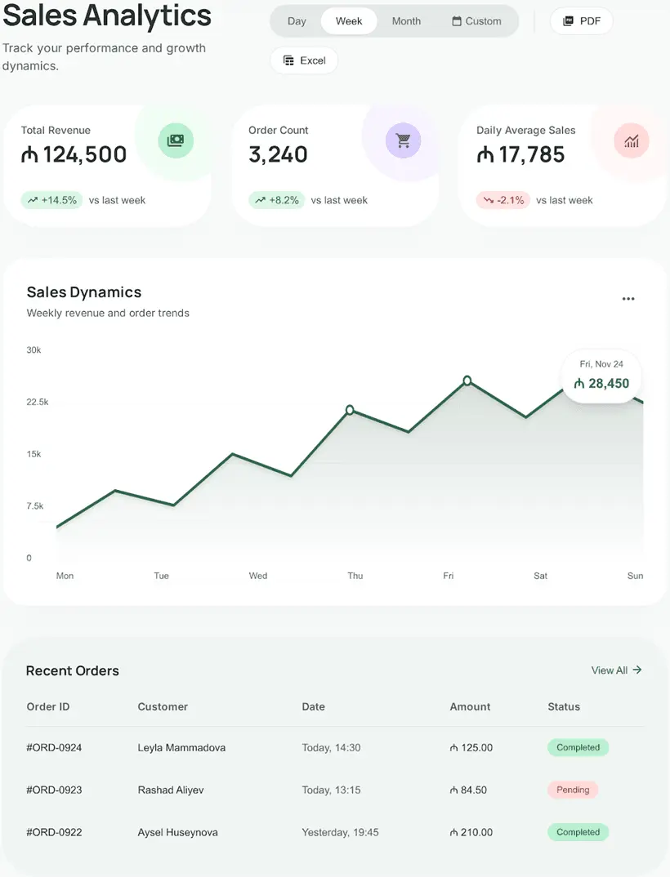This screenshot has width=670, height=877.
Task: Click the Wed label on chart axis
Action: [258, 576]
